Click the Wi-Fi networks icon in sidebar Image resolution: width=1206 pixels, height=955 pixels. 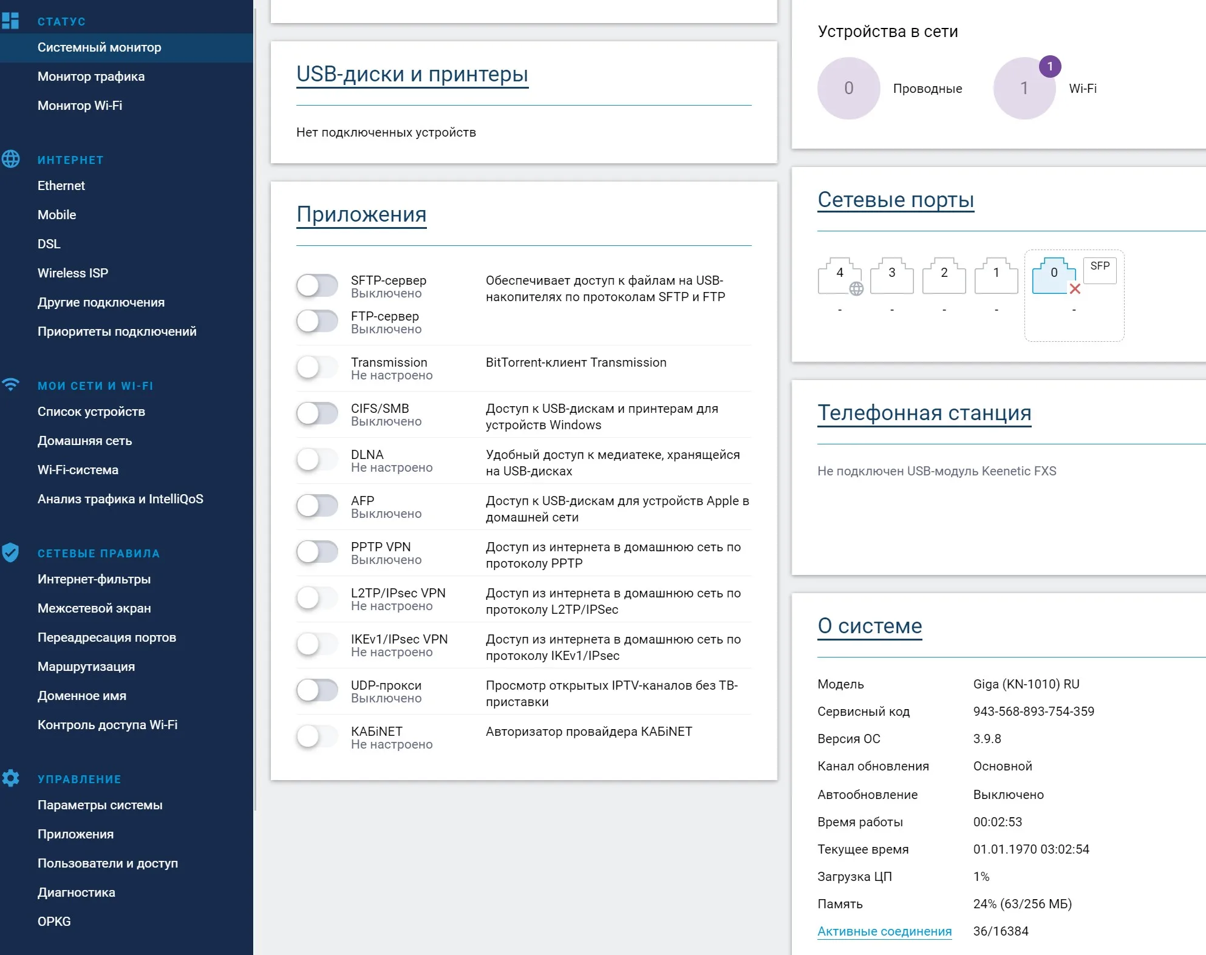point(11,385)
